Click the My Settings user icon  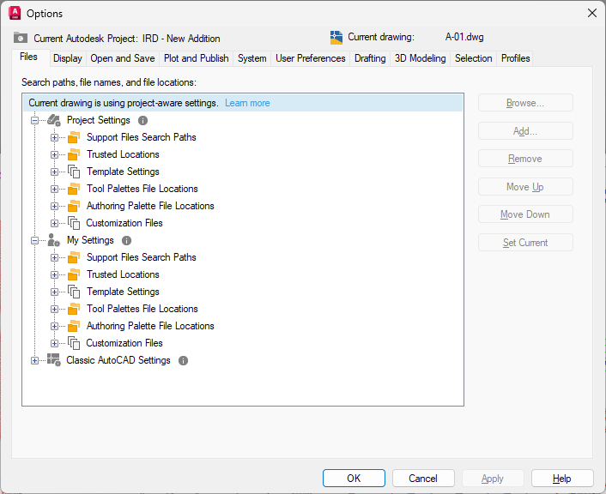pyautogui.click(x=54, y=240)
